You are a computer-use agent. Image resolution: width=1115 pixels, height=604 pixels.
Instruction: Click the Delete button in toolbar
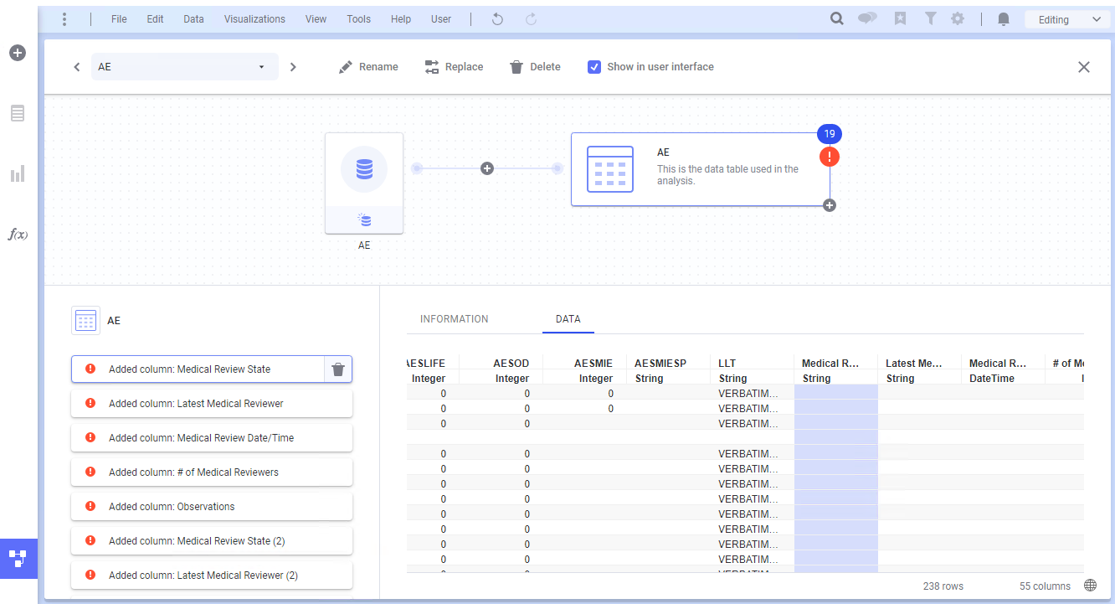(x=535, y=67)
